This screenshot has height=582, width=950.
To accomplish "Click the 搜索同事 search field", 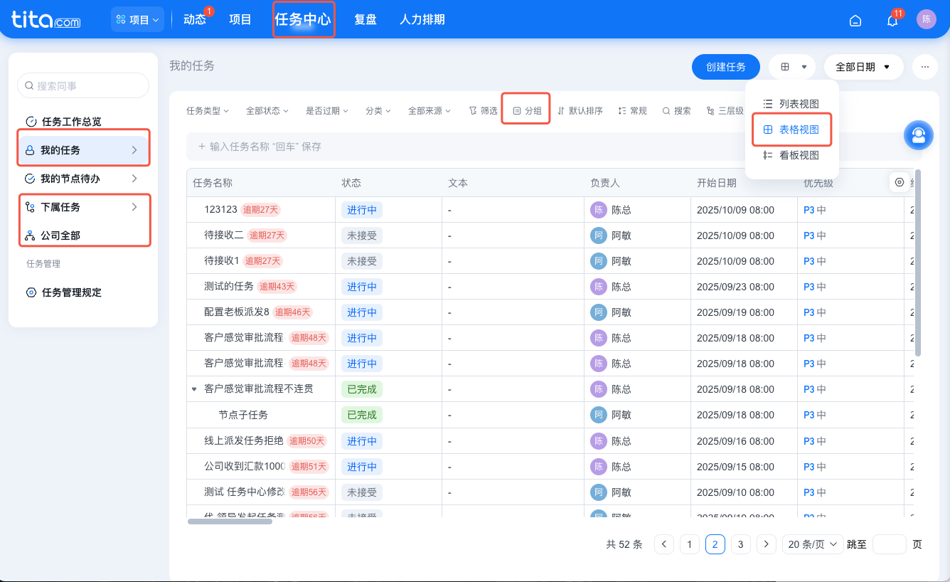I will [x=83, y=85].
